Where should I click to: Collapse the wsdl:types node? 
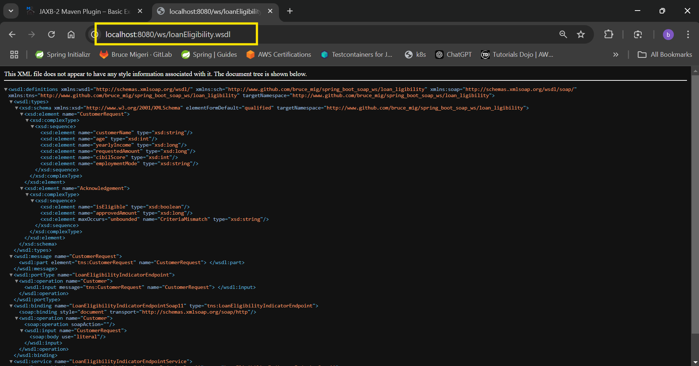11,102
